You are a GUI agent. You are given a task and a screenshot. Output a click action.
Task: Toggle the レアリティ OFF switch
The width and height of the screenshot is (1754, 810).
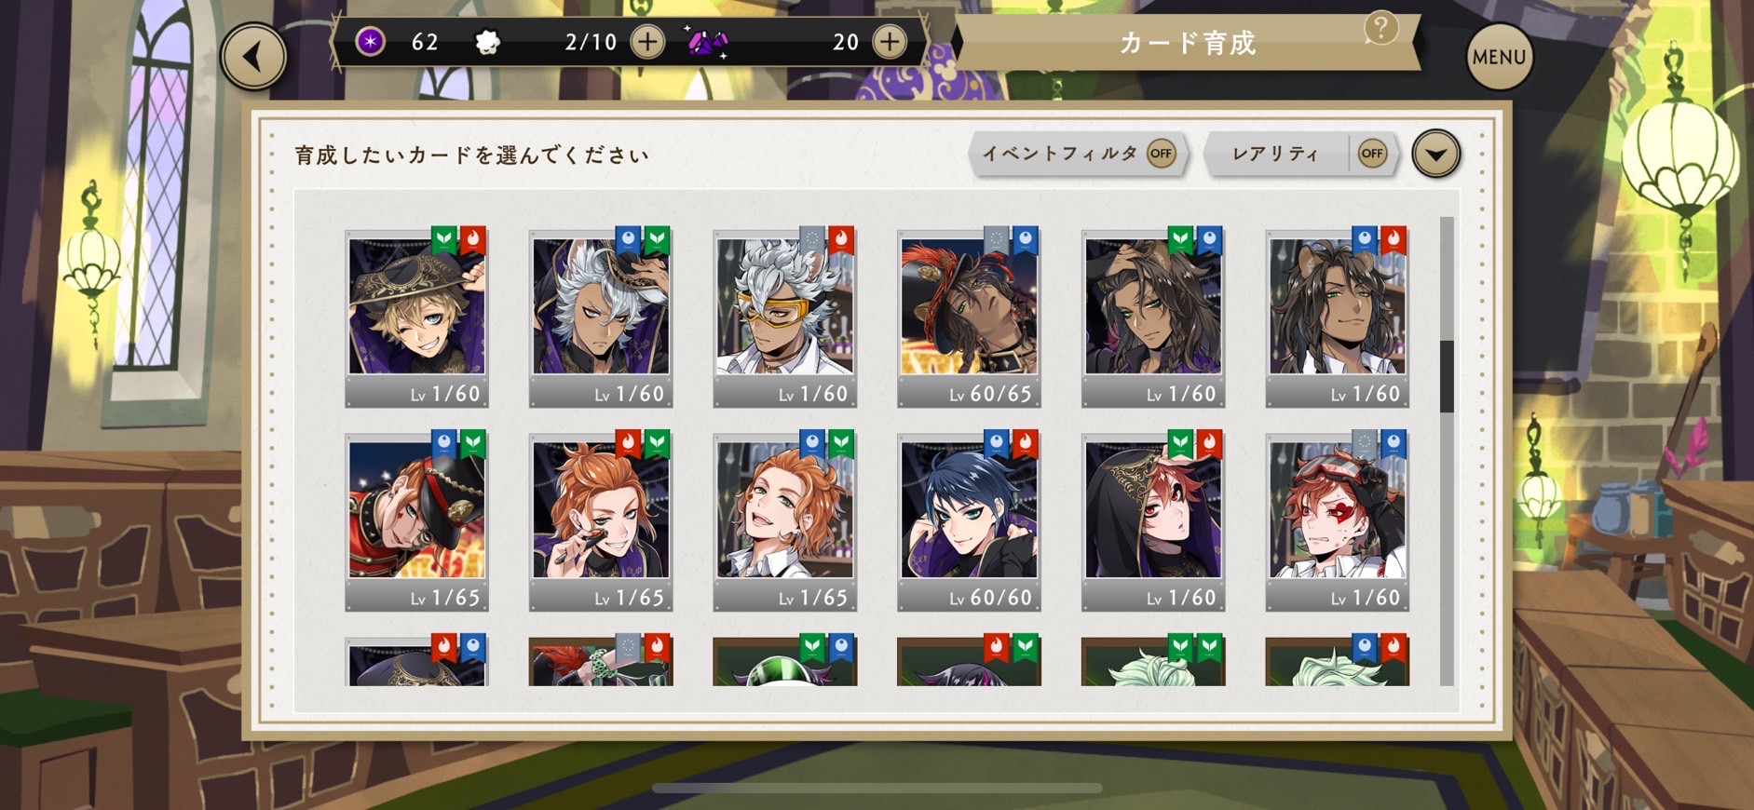click(x=1372, y=154)
